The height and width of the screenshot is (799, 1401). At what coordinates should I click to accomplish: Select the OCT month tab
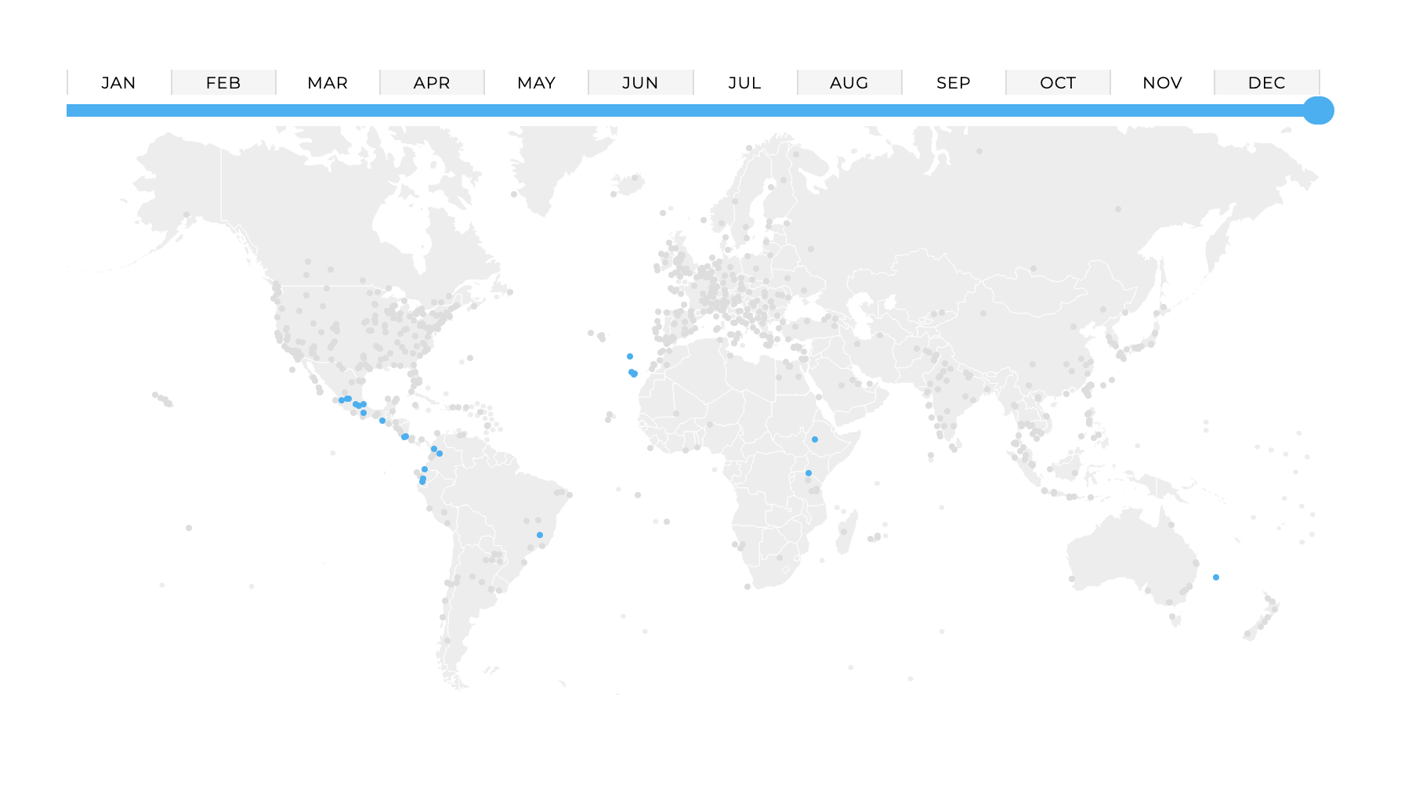coord(1058,83)
